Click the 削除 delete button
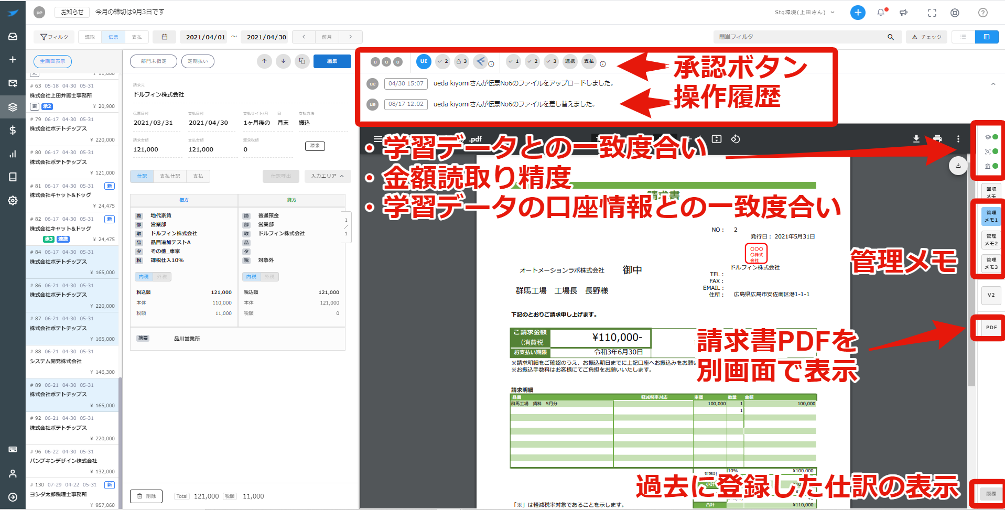 pyautogui.click(x=146, y=496)
